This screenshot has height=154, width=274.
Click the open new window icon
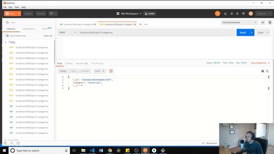53,14
